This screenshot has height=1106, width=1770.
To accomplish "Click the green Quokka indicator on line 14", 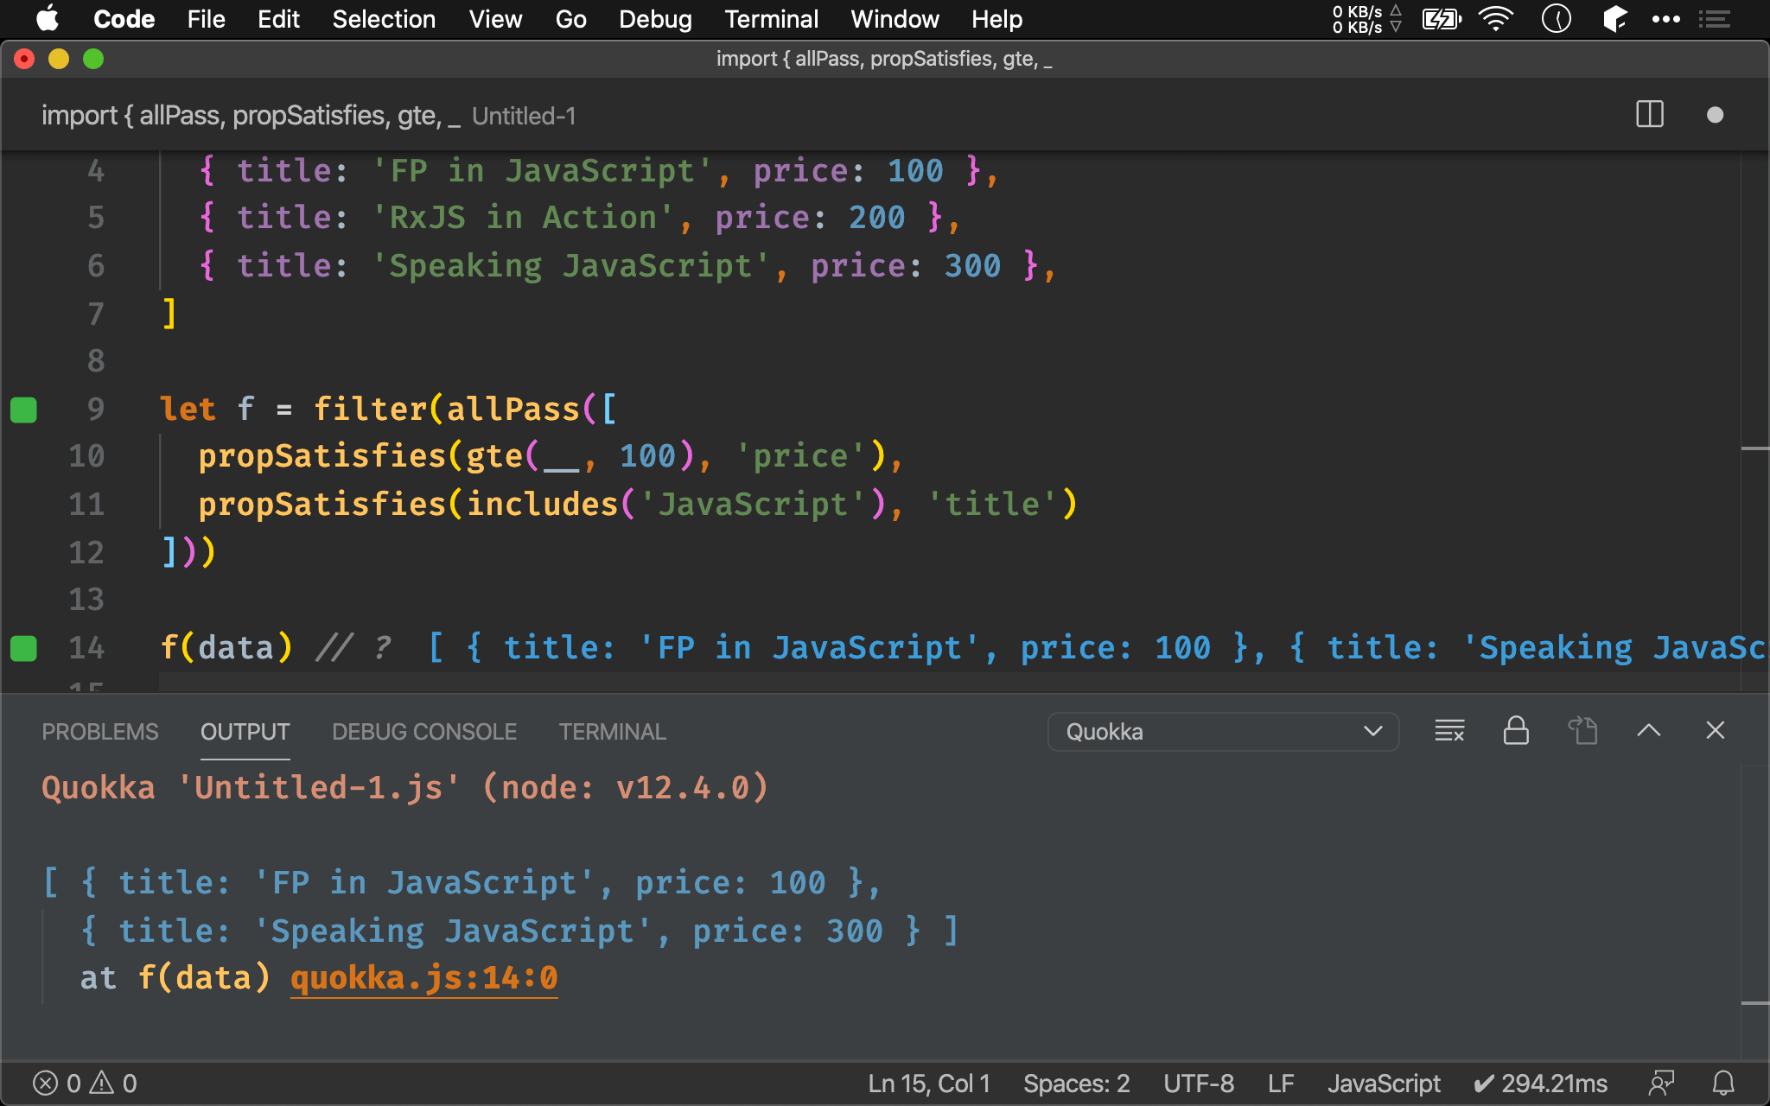I will tap(23, 648).
